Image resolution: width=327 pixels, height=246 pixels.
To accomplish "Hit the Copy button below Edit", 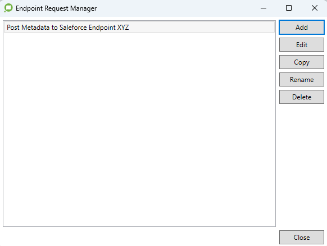I will [302, 62].
